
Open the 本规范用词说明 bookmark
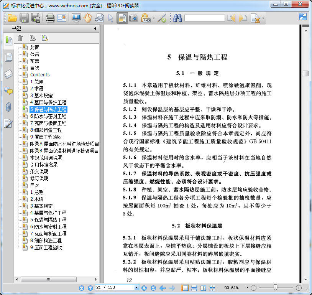46,158
